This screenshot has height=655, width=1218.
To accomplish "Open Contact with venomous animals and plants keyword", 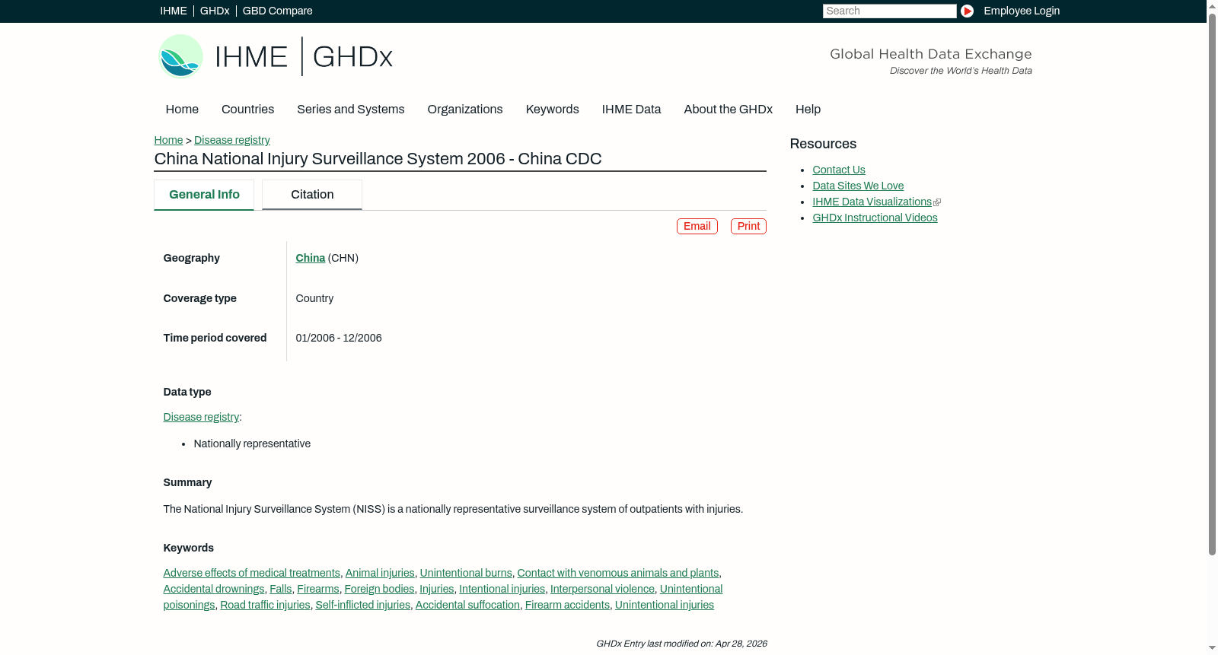I will click(x=617, y=573).
